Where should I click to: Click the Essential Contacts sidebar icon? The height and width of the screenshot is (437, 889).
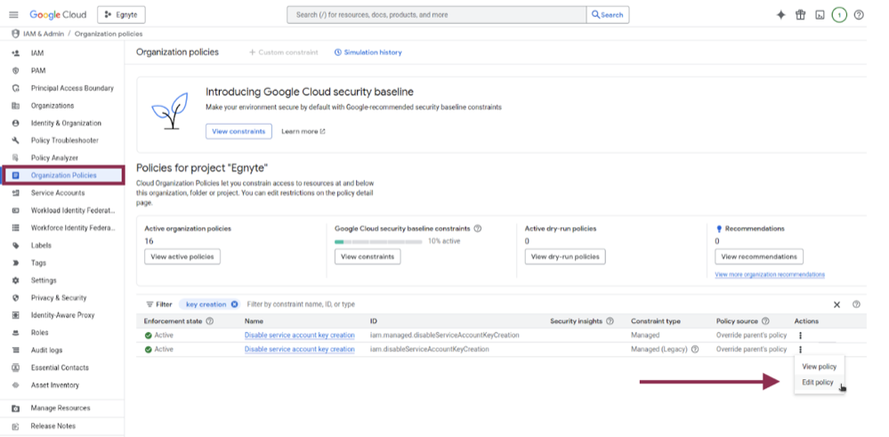[x=16, y=368]
